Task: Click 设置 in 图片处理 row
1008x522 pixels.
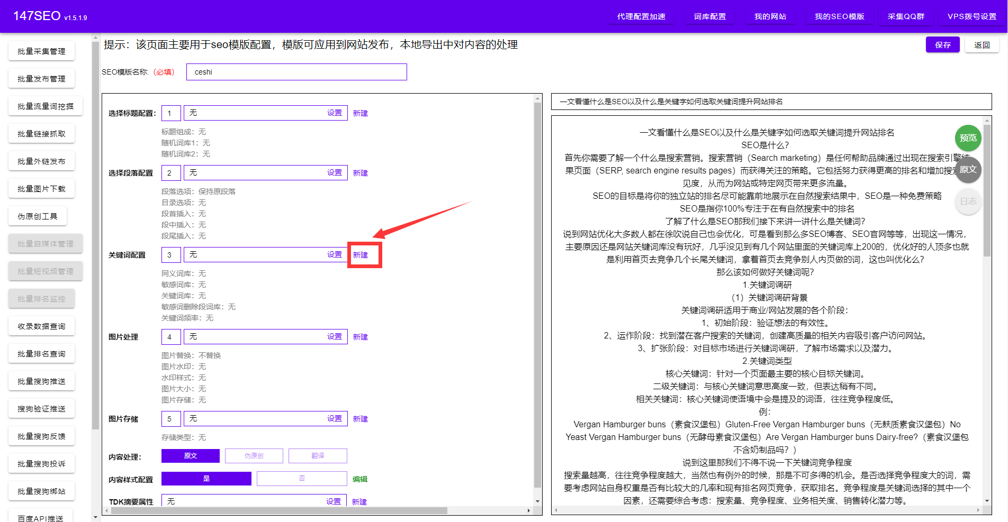Action: coord(334,336)
